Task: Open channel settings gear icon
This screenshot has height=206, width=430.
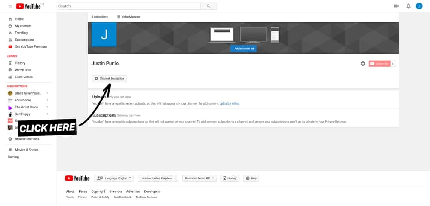Action: (x=363, y=64)
